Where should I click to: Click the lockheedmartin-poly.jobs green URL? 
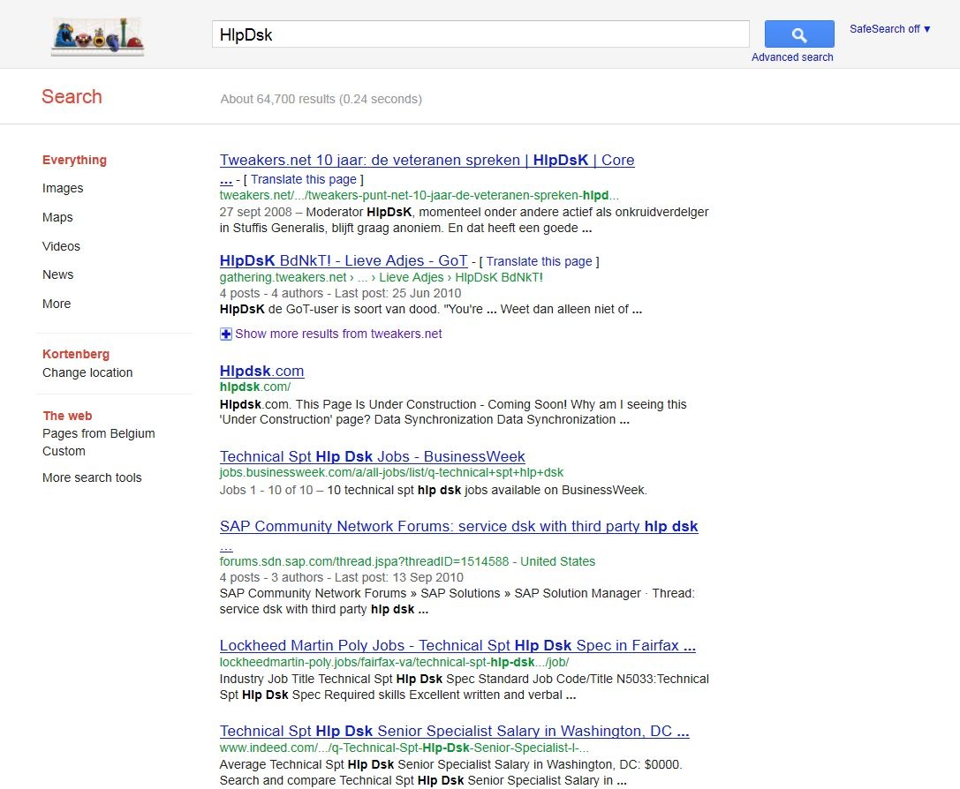[394, 662]
